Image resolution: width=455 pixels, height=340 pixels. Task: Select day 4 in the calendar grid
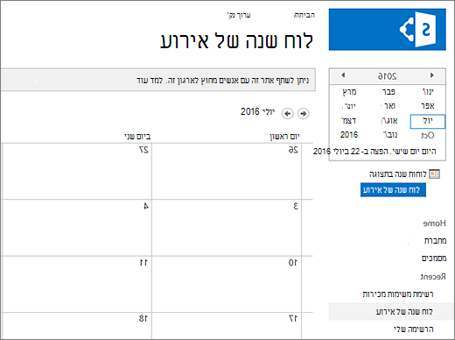pyautogui.click(x=146, y=206)
